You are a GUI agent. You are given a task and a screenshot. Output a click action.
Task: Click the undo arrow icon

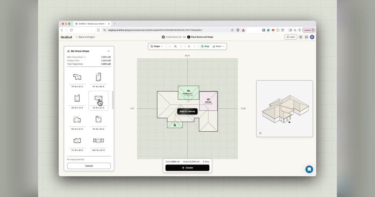click(189, 46)
